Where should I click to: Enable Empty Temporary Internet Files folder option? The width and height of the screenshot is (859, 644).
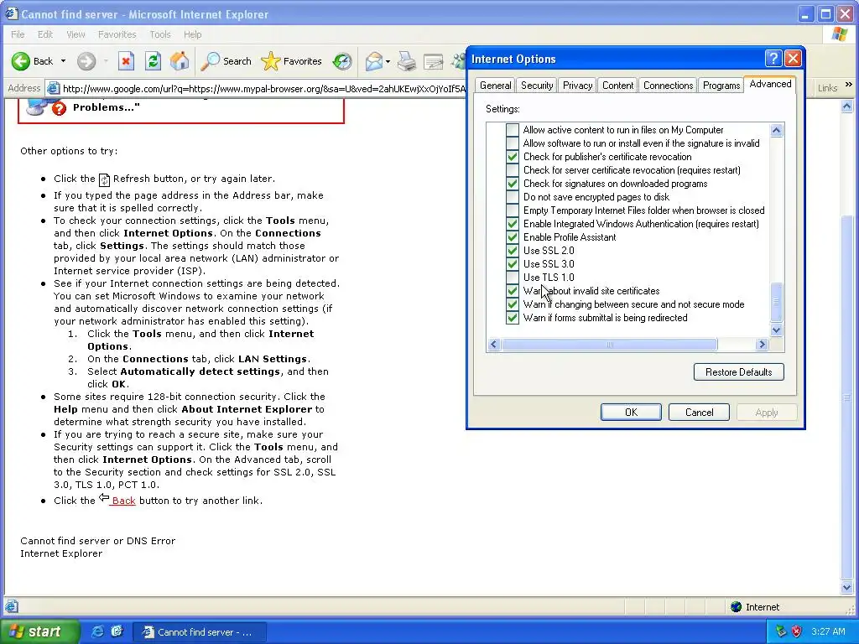point(513,210)
